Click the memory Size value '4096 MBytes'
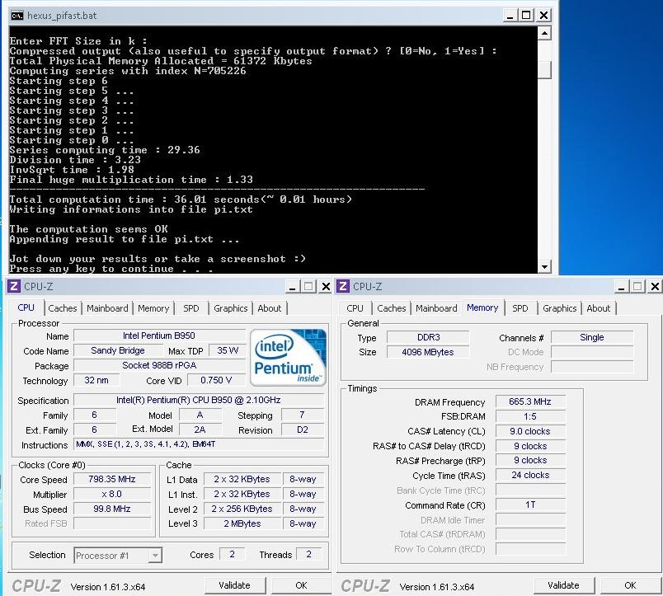The width and height of the screenshot is (663, 596). 428,352
